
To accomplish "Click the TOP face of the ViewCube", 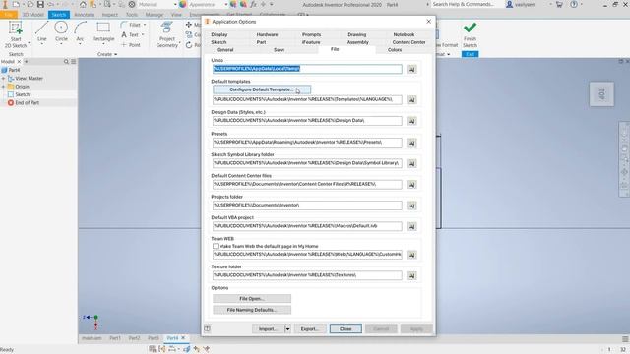I will (601, 94).
